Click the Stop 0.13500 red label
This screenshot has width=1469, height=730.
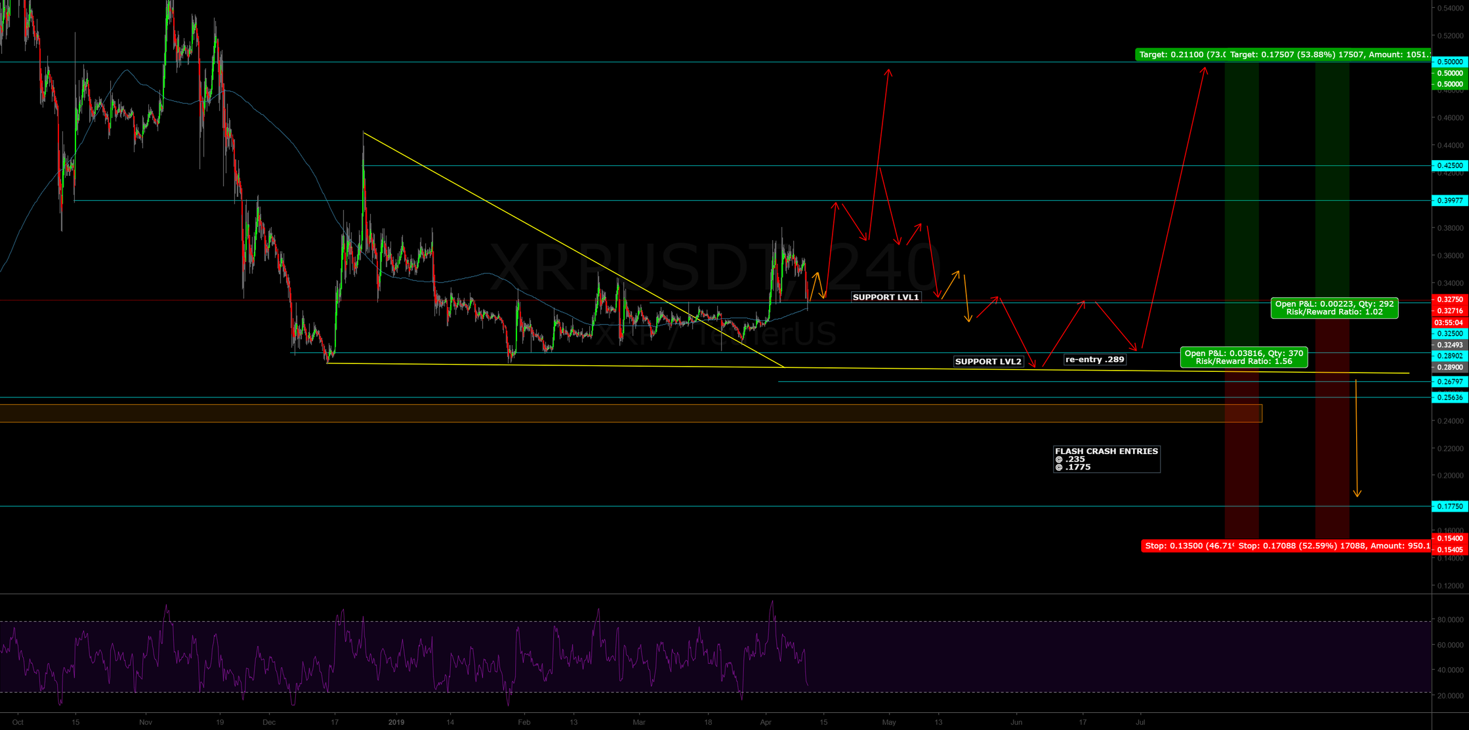(x=1188, y=546)
